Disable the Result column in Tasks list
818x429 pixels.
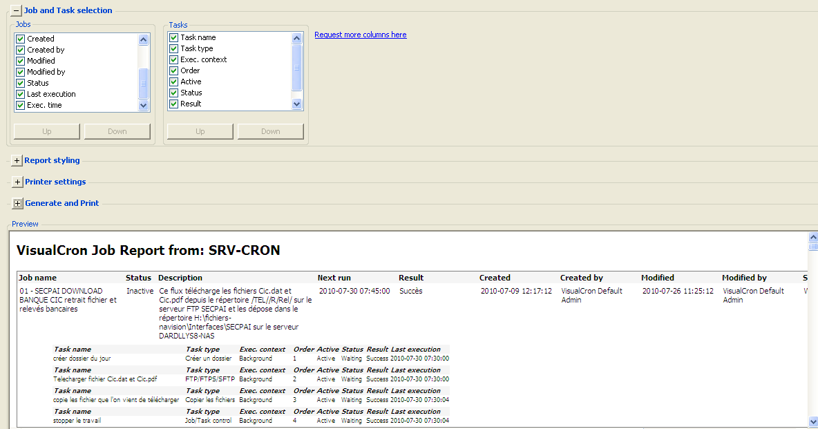pyautogui.click(x=174, y=104)
